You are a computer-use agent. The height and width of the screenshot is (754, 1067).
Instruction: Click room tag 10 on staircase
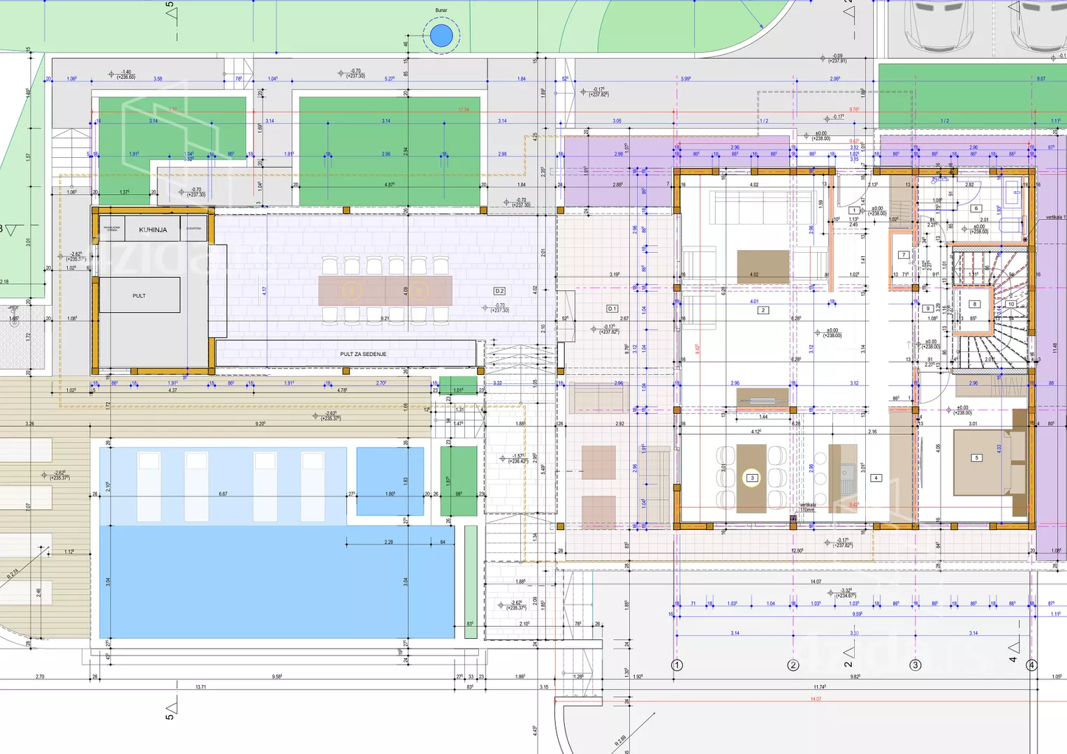tap(1010, 304)
